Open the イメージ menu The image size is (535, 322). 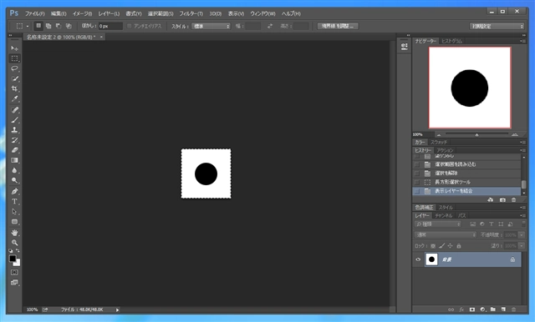click(x=82, y=13)
